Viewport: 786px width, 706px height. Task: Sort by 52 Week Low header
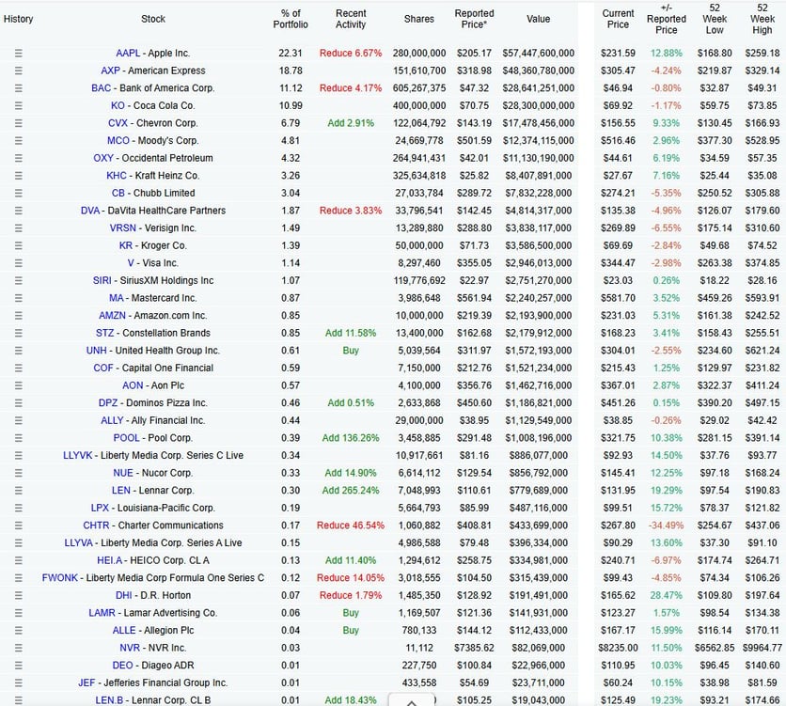(715, 19)
